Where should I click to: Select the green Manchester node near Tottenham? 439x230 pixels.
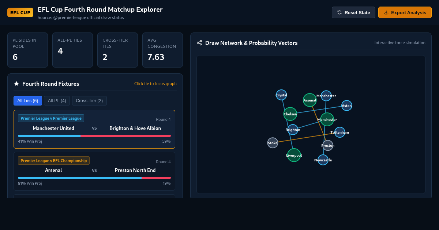point(327,119)
